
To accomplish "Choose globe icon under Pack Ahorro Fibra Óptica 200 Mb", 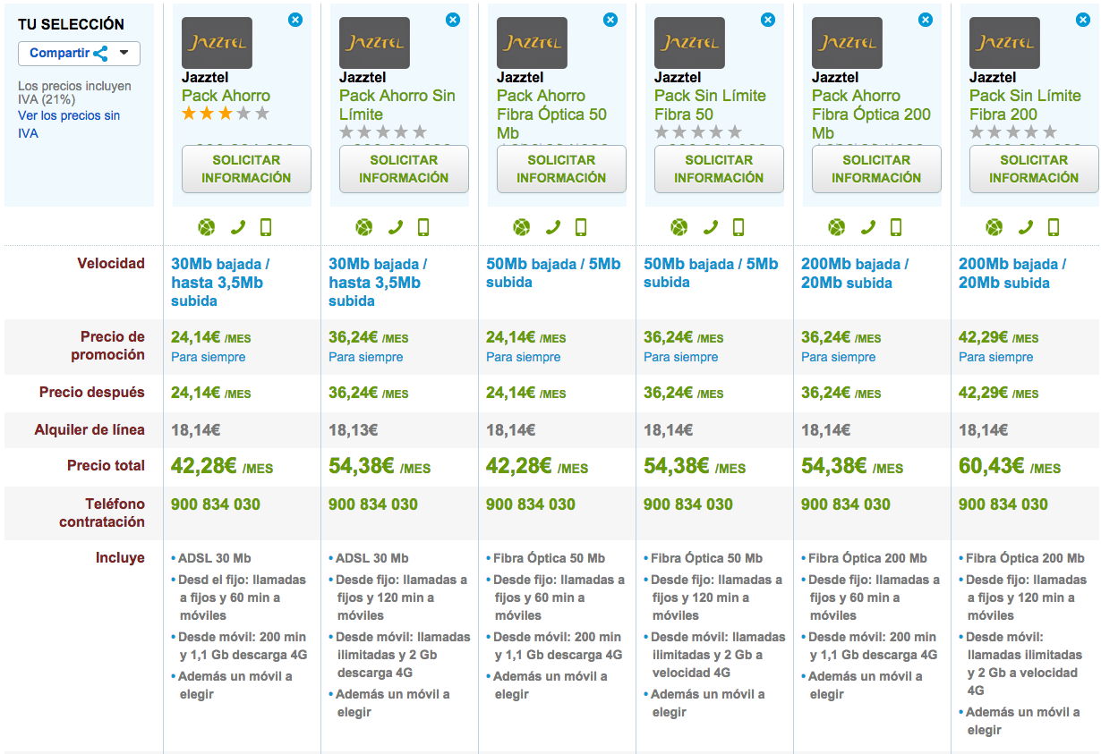I will pyautogui.click(x=837, y=227).
